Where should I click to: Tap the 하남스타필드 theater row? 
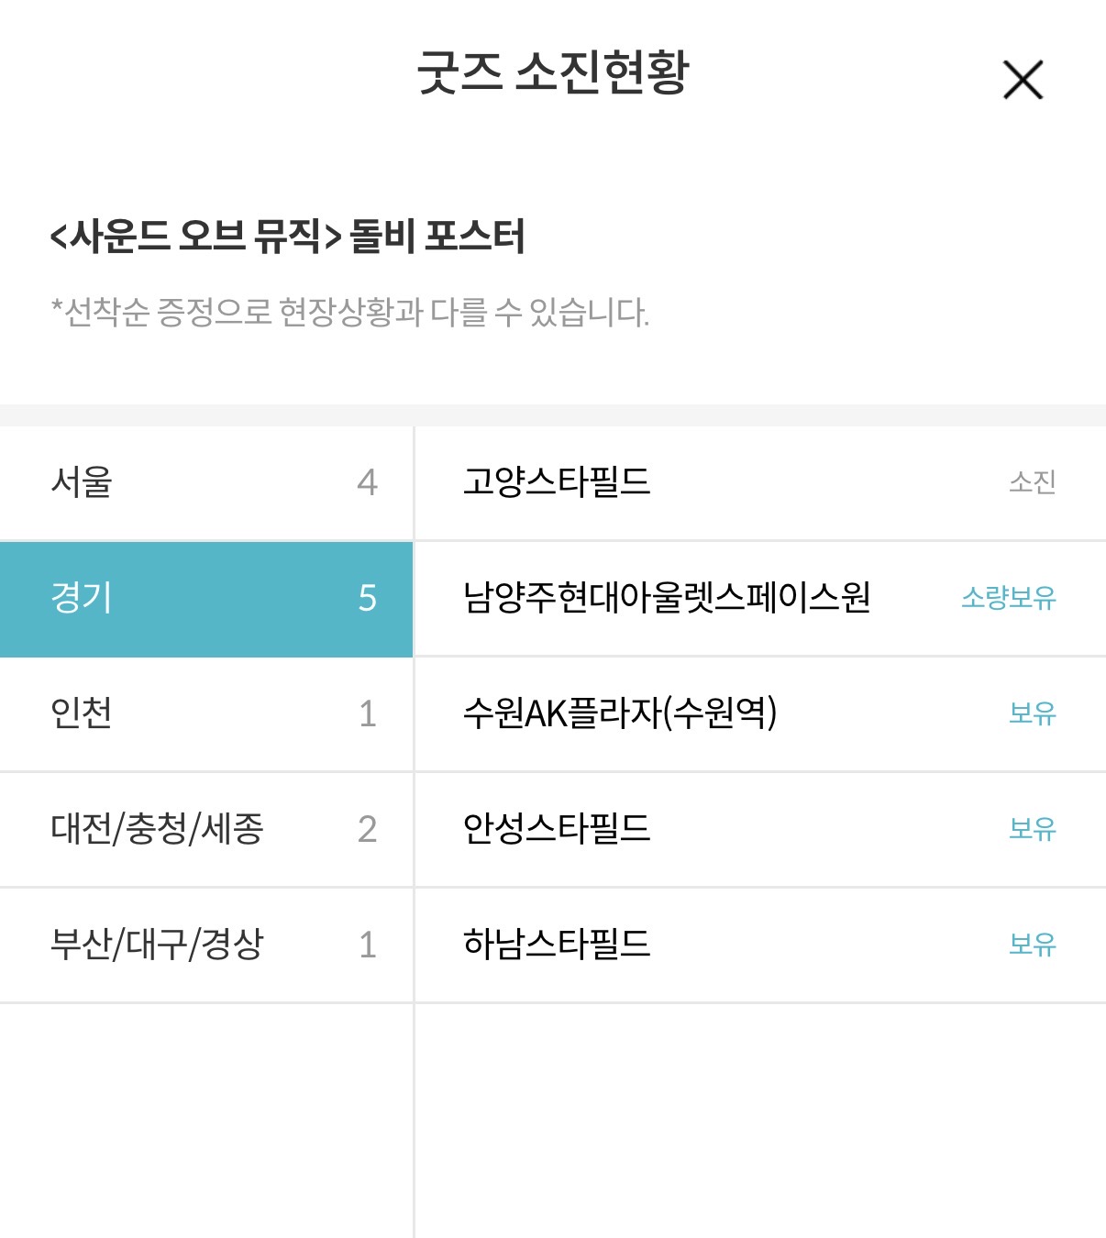(760, 945)
